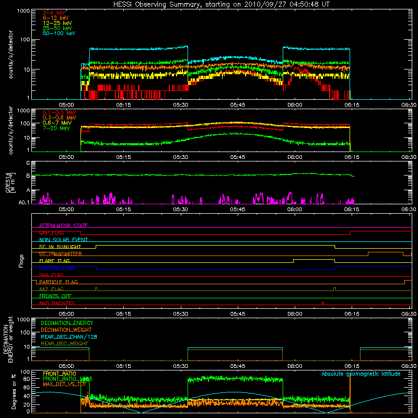Select the BAD_PACKETS flag label

[57, 303]
